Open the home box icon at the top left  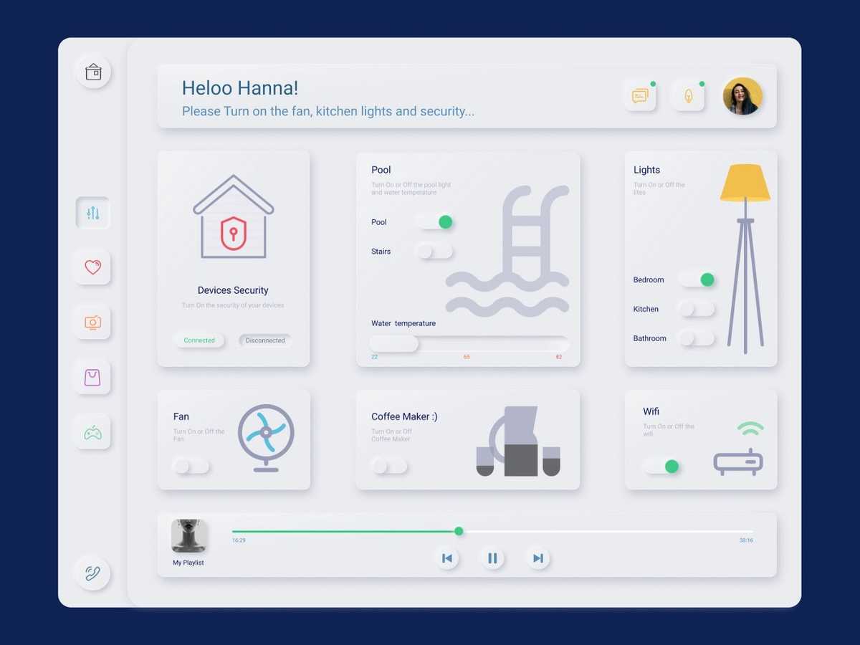(x=92, y=72)
